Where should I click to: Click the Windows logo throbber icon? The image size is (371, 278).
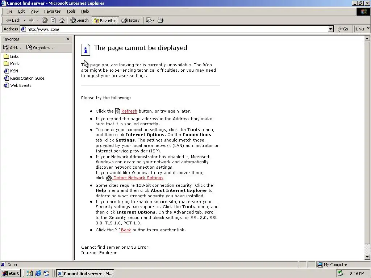point(363,12)
